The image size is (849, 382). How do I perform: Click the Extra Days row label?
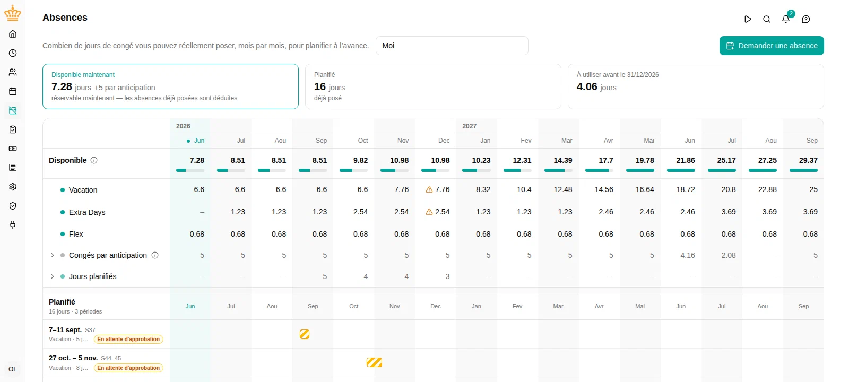click(x=87, y=212)
